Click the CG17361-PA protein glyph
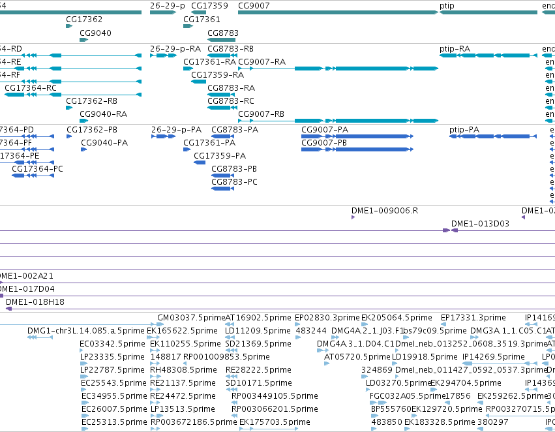 point(187,149)
